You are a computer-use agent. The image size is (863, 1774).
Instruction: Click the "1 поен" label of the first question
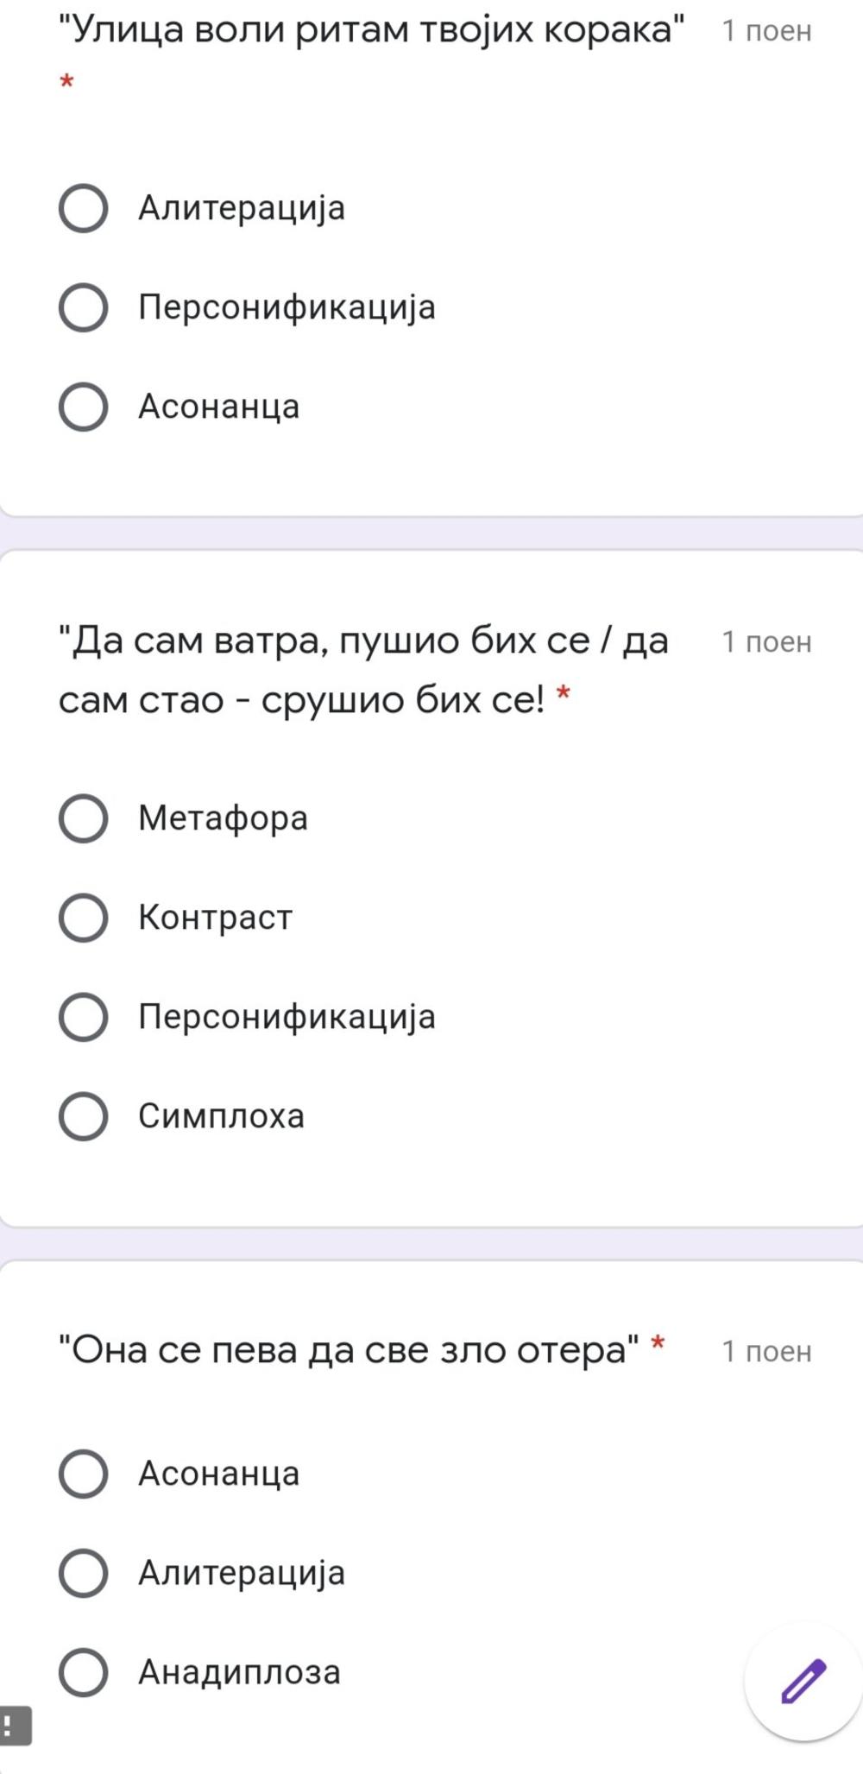click(x=766, y=31)
